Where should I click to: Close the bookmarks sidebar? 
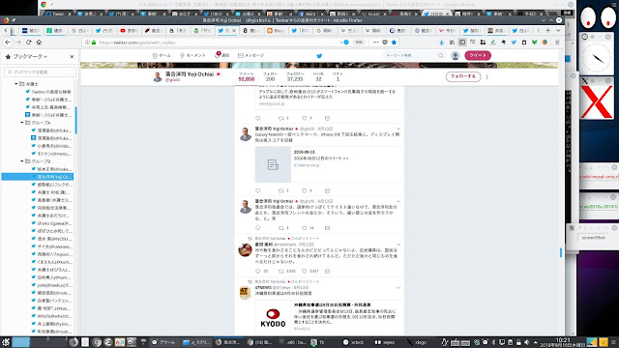[x=72, y=57]
